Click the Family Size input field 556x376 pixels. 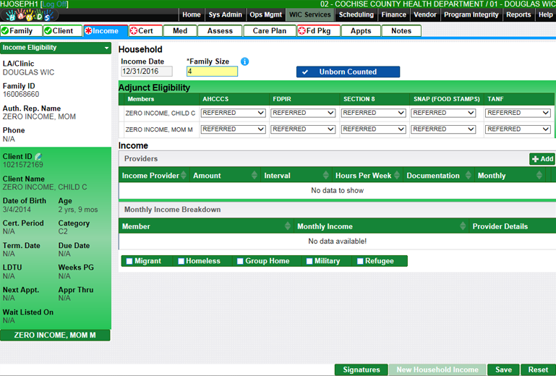[x=211, y=72]
